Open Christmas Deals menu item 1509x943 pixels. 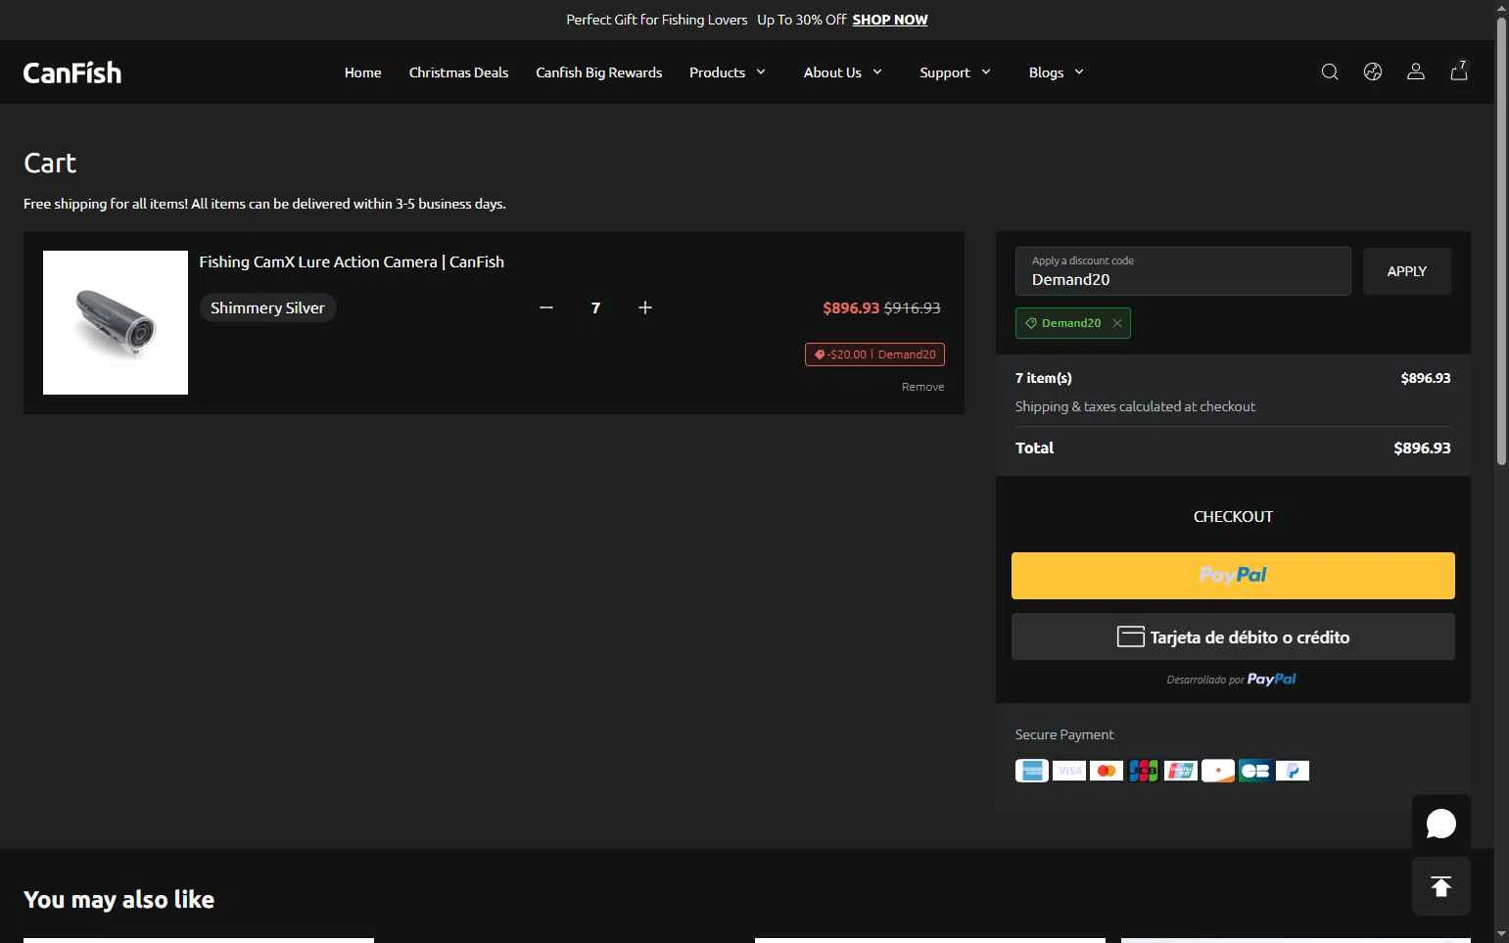(x=458, y=72)
